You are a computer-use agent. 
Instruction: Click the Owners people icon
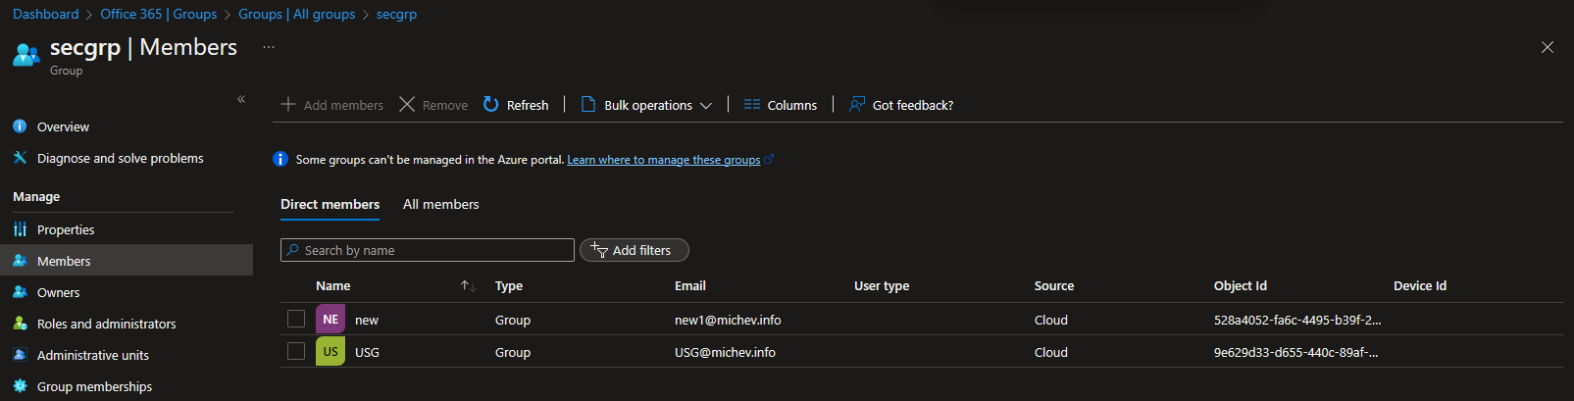[x=20, y=292]
